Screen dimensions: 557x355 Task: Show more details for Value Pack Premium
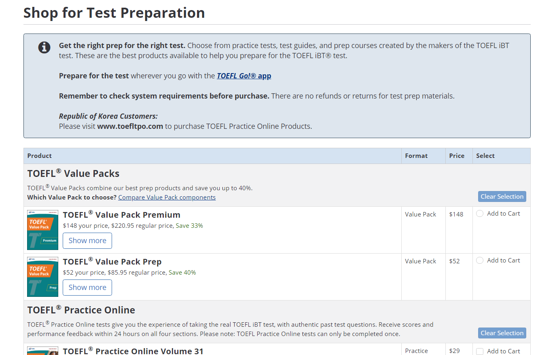[x=87, y=241]
